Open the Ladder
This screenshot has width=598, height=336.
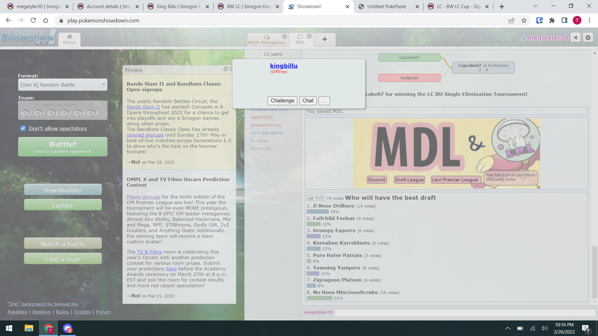(63, 205)
